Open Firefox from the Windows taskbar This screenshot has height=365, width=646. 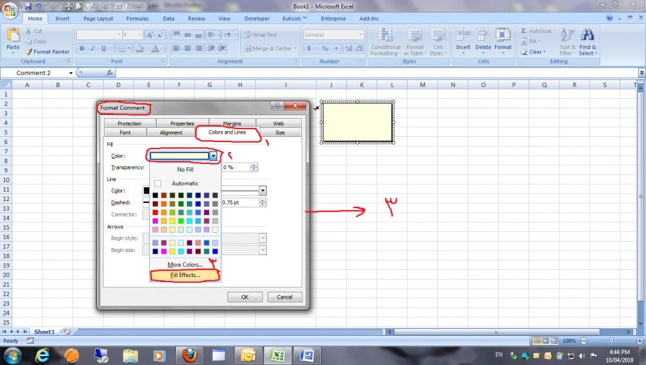point(189,355)
